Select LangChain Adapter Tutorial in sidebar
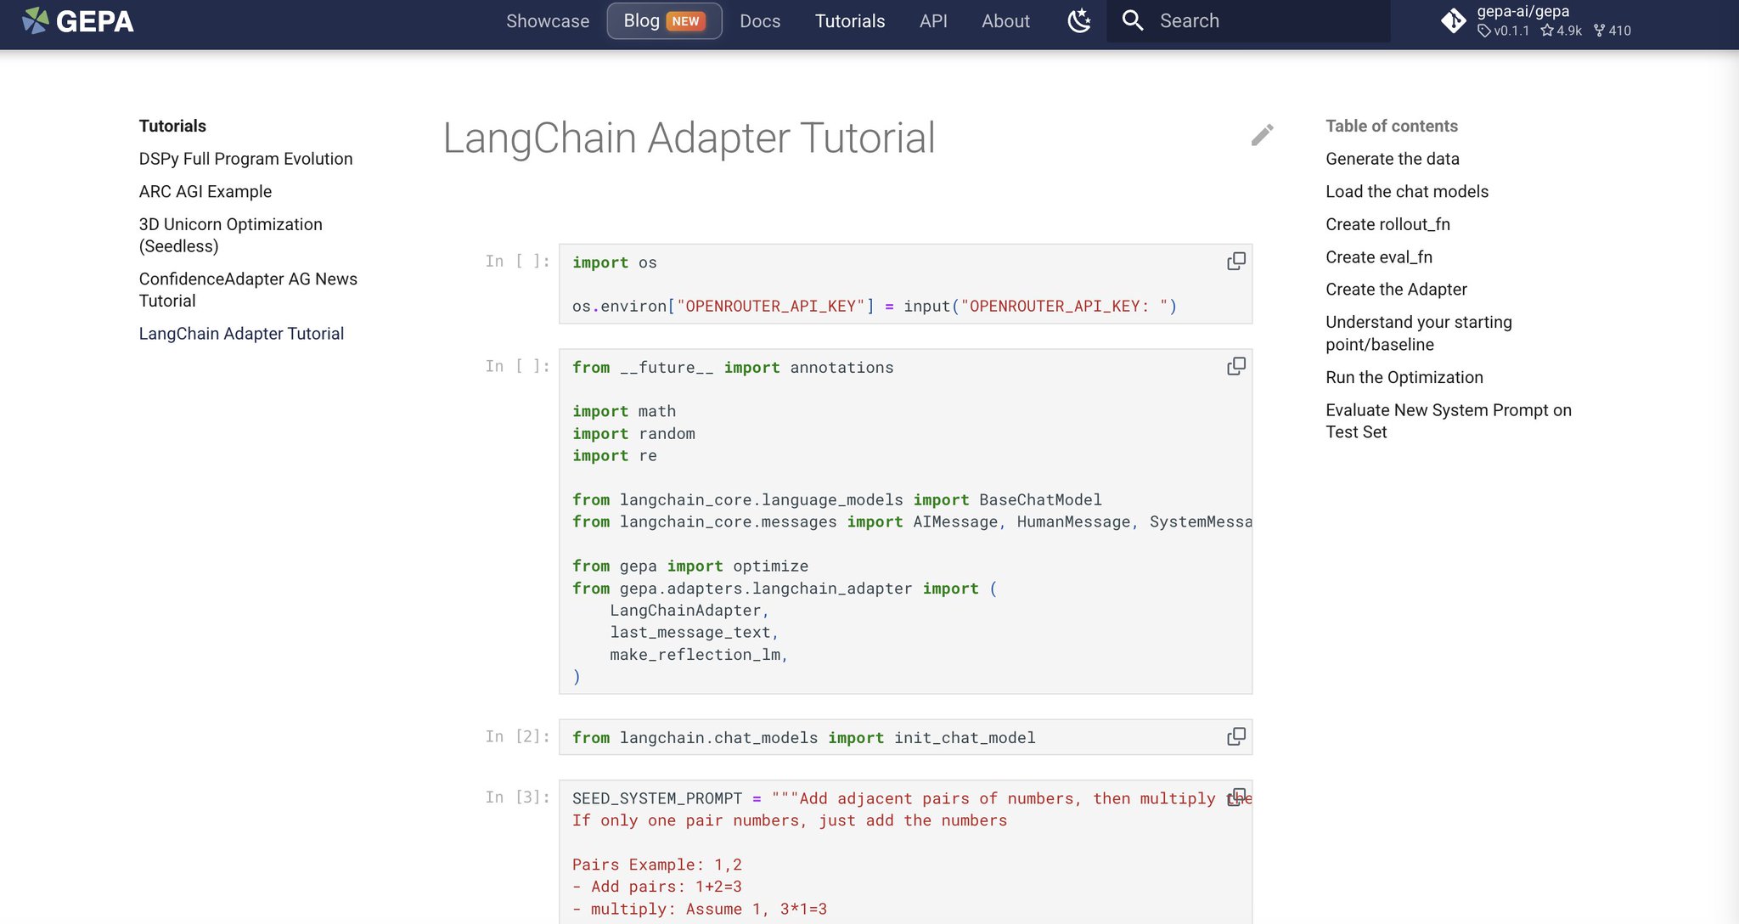Screen dimensions: 1739x924 (241, 334)
